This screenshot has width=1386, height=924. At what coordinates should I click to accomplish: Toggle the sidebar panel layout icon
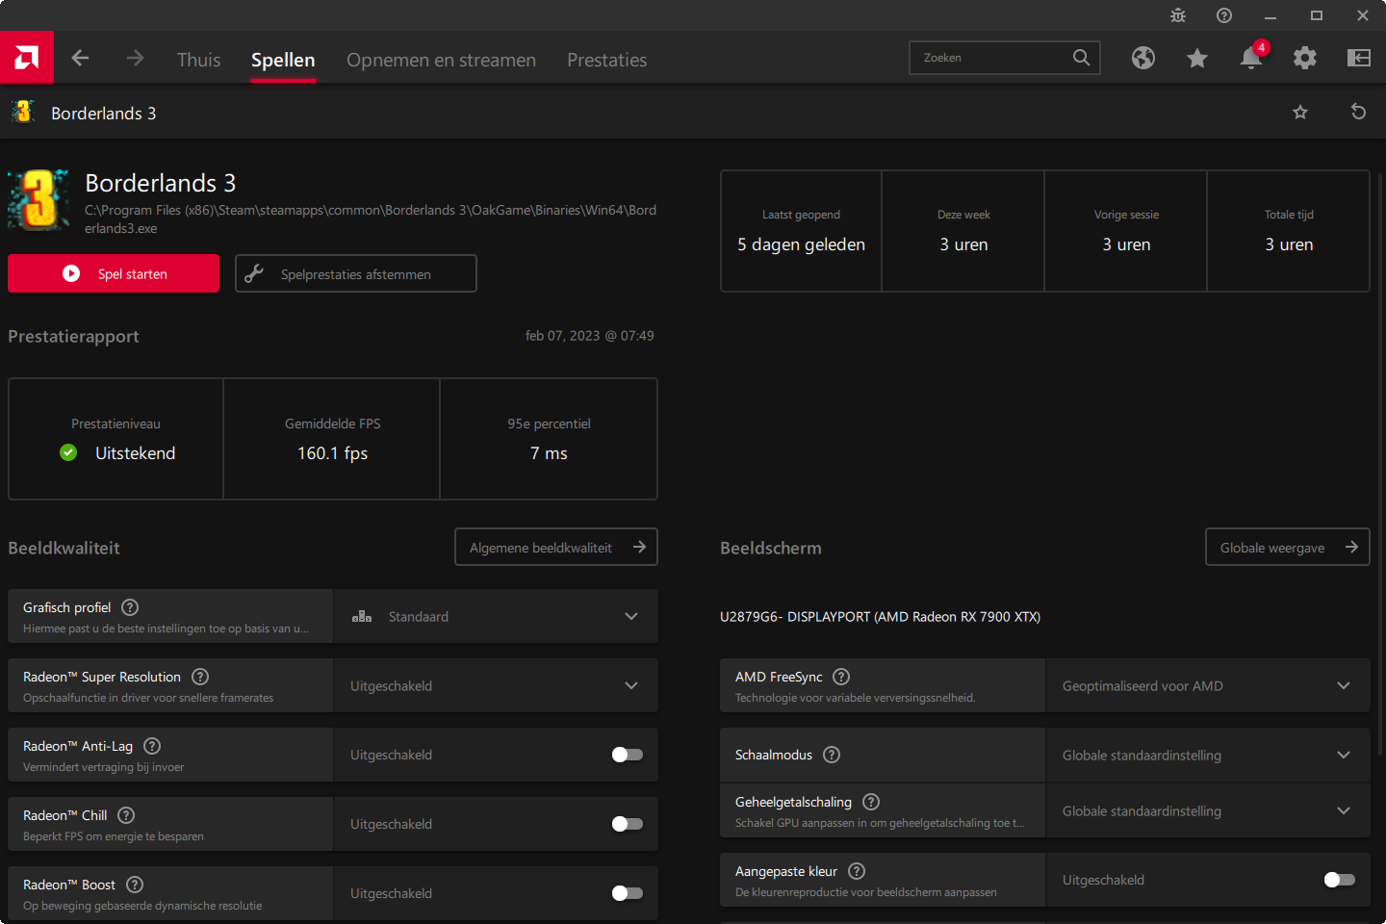(1359, 58)
